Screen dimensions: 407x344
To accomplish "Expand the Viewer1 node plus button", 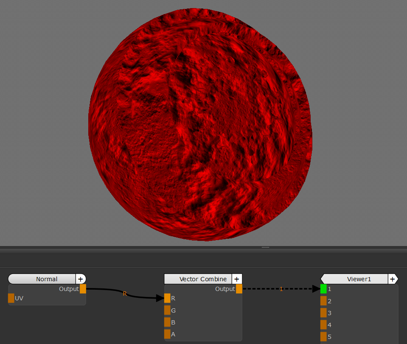I will (x=393, y=279).
